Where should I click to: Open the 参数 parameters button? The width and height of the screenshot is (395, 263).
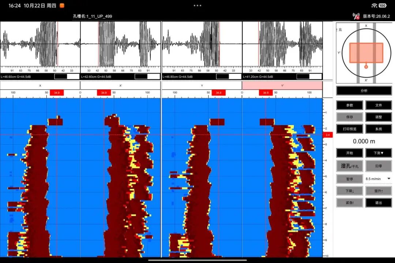click(350, 105)
